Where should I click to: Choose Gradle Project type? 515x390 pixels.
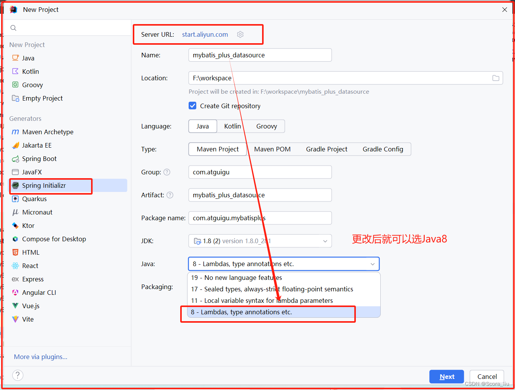[x=327, y=149]
